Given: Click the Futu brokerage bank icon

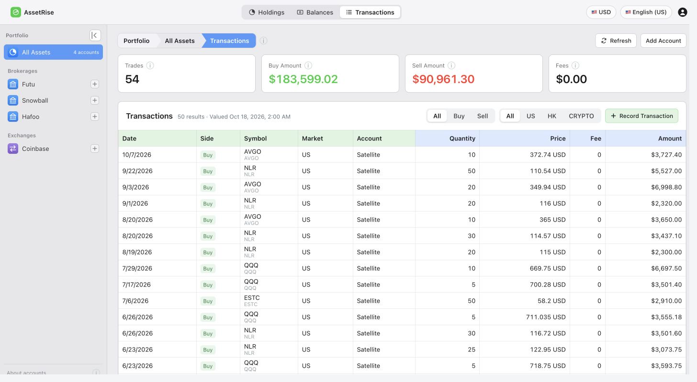Looking at the screenshot, I should click(x=13, y=84).
